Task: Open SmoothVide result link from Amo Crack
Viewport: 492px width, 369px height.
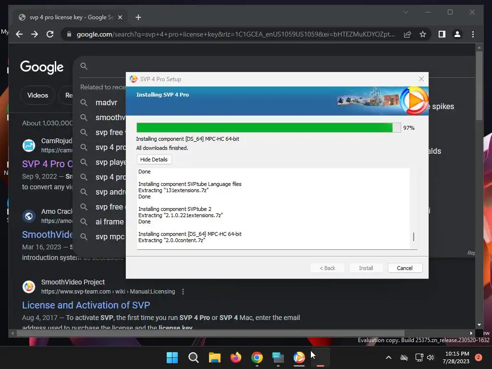Action: click(x=47, y=234)
